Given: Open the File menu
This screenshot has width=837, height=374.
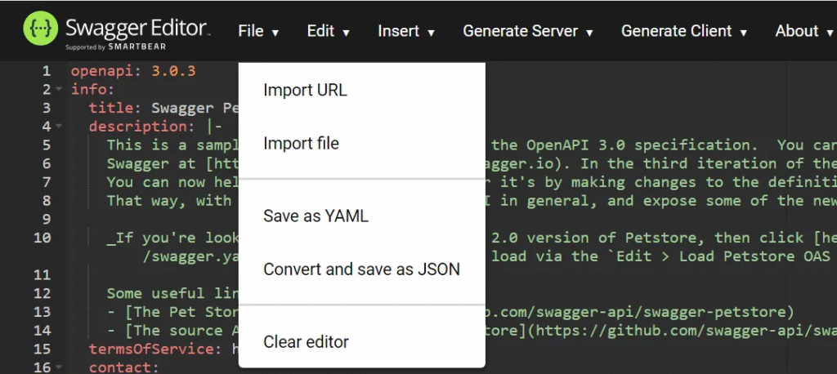Looking at the screenshot, I should pyautogui.click(x=258, y=32).
